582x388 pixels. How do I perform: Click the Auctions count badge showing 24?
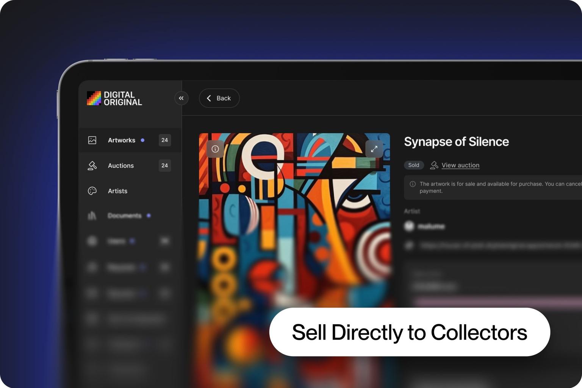[164, 166]
